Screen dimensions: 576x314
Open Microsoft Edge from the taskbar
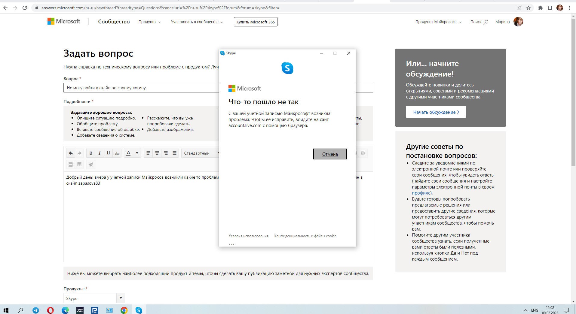click(x=65, y=310)
